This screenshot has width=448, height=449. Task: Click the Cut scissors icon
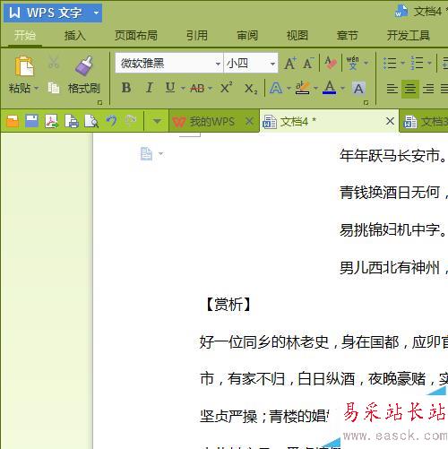(54, 63)
